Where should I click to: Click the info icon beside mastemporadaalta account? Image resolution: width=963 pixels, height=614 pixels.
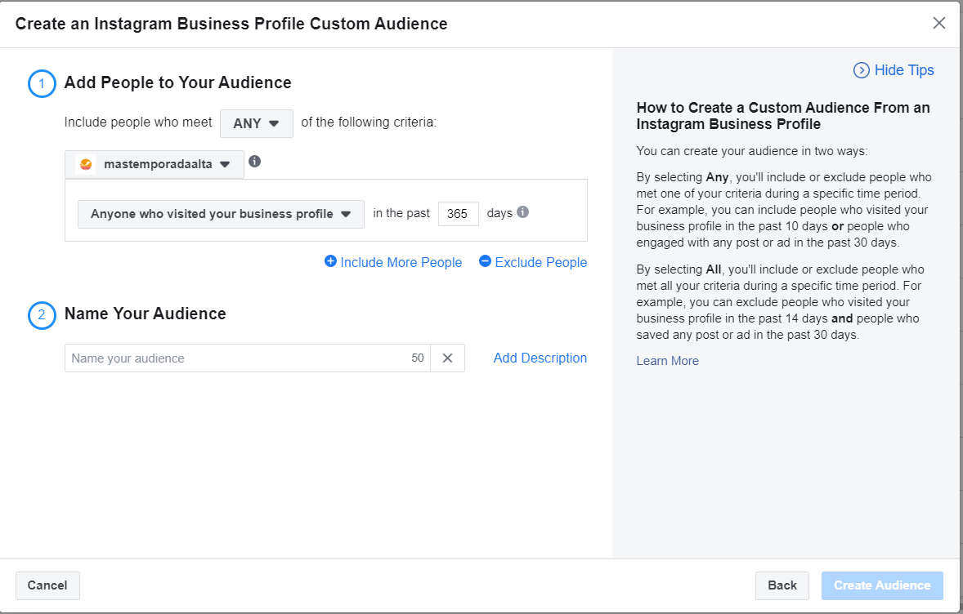tap(254, 162)
